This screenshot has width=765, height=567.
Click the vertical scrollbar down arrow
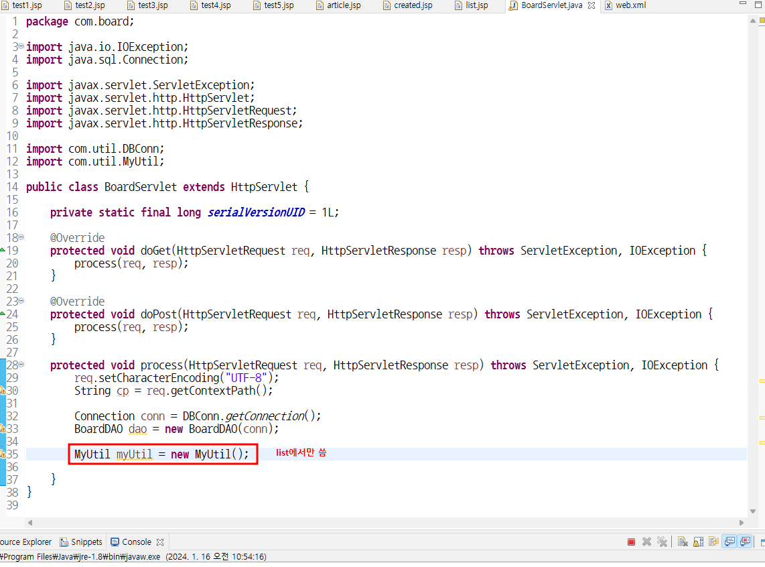click(753, 511)
